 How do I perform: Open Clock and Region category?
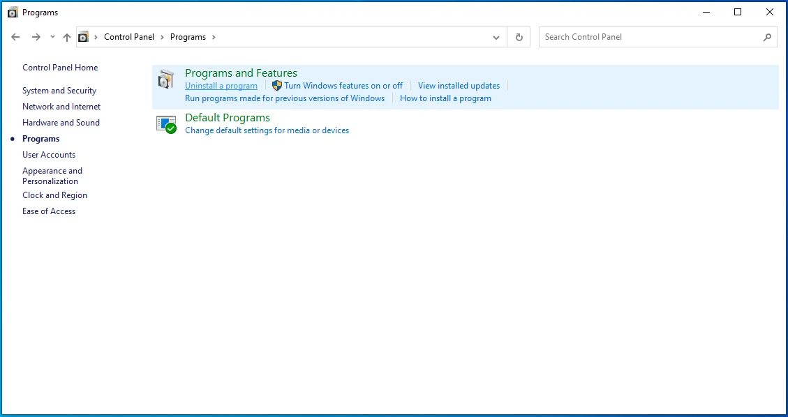[x=54, y=195]
